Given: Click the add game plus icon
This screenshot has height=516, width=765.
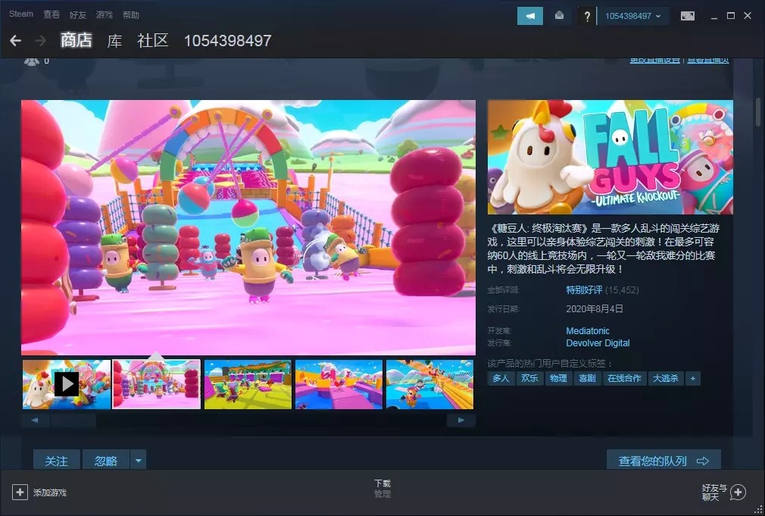Looking at the screenshot, I should pyautogui.click(x=20, y=492).
